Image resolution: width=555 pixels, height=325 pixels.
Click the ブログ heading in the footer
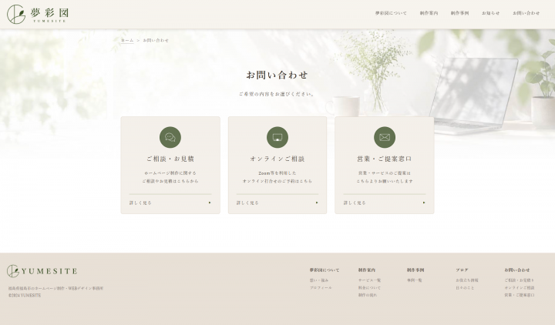(x=462, y=270)
